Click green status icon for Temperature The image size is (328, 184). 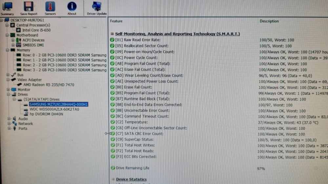pos(113,122)
